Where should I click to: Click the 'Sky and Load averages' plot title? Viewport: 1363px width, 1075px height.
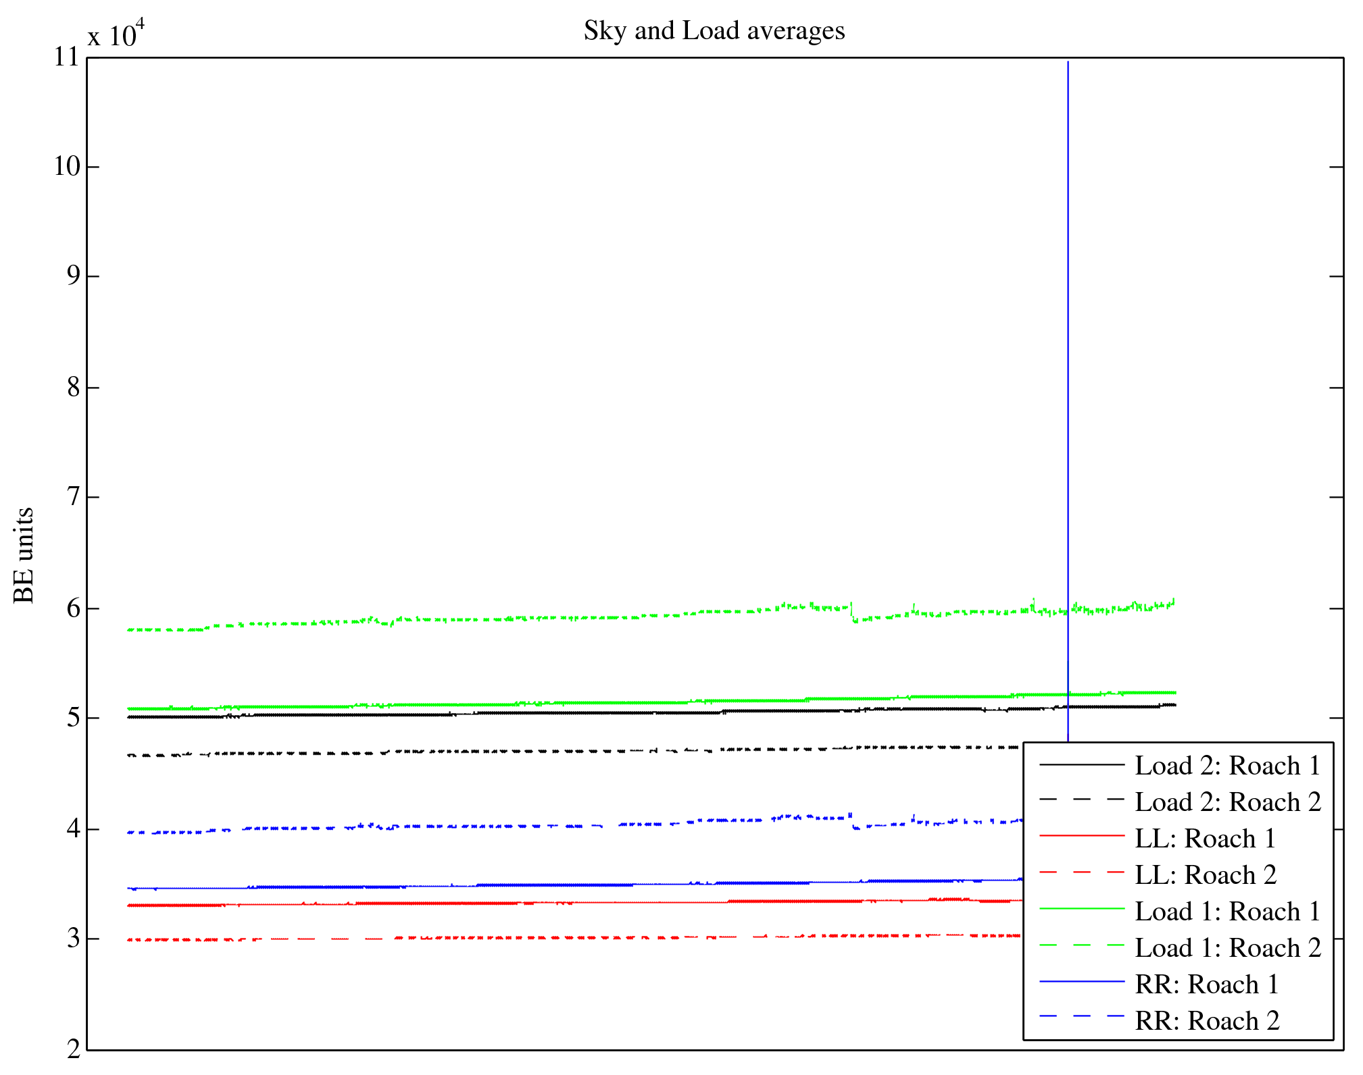tap(714, 31)
